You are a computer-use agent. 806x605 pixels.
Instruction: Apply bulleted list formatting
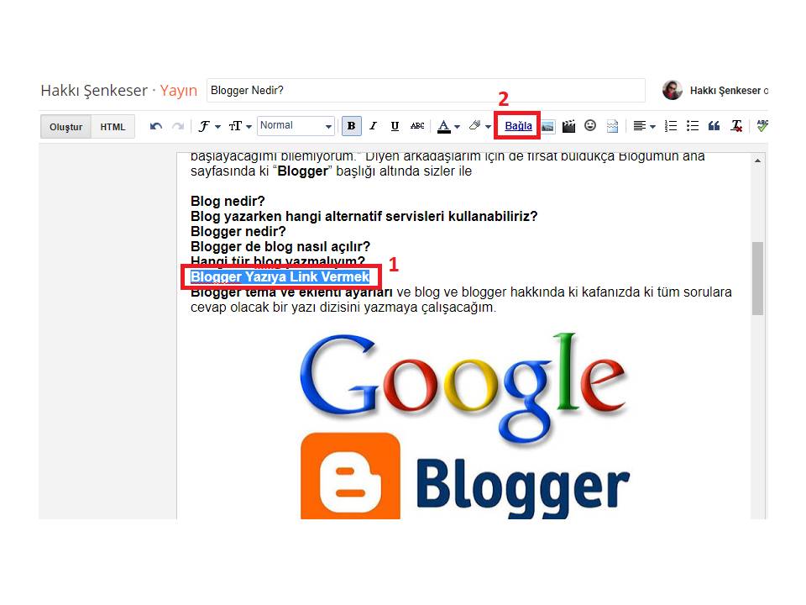point(693,126)
